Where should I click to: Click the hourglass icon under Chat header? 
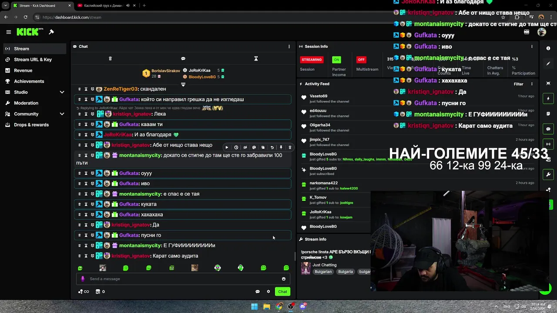click(x=256, y=59)
